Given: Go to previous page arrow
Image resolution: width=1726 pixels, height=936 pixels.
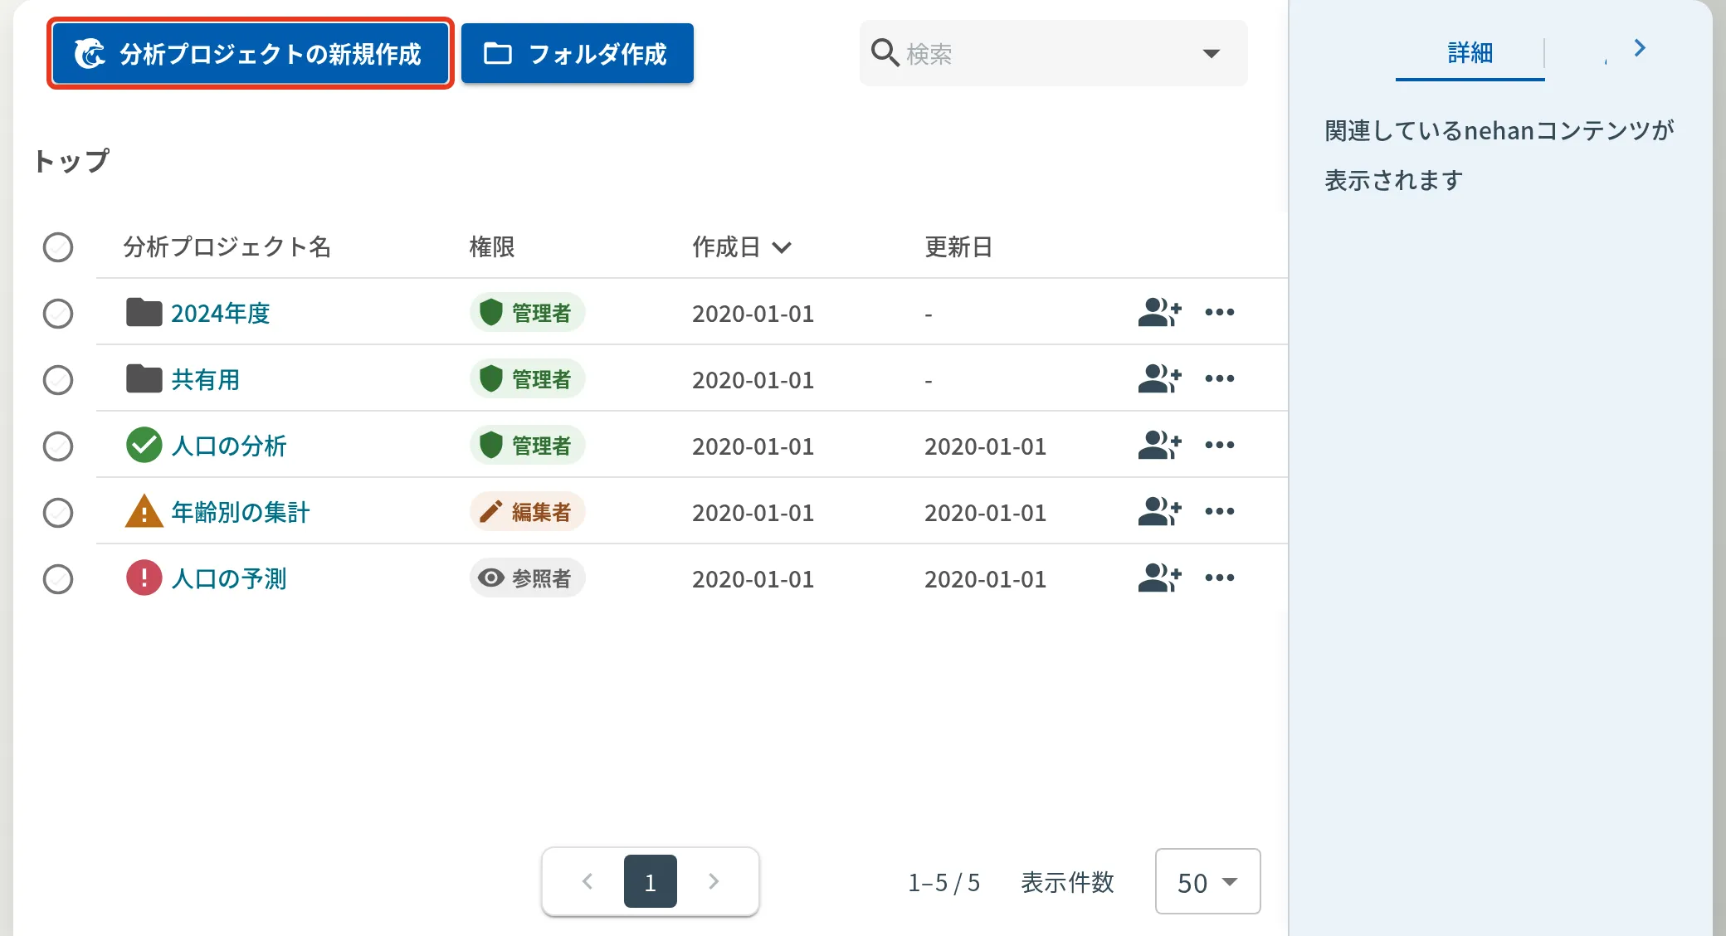Looking at the screenshot, I should [588, 881].
